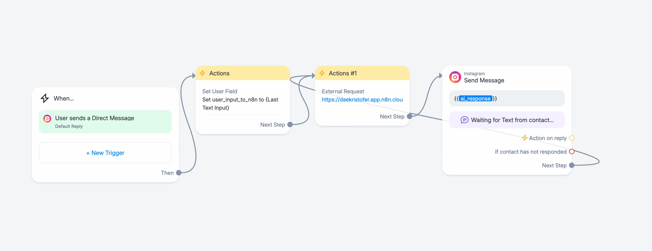Add a new trigger with + New Trigger
Image resolution: width=652 pixels, height=251 pixels.
(x=105, y=153)
